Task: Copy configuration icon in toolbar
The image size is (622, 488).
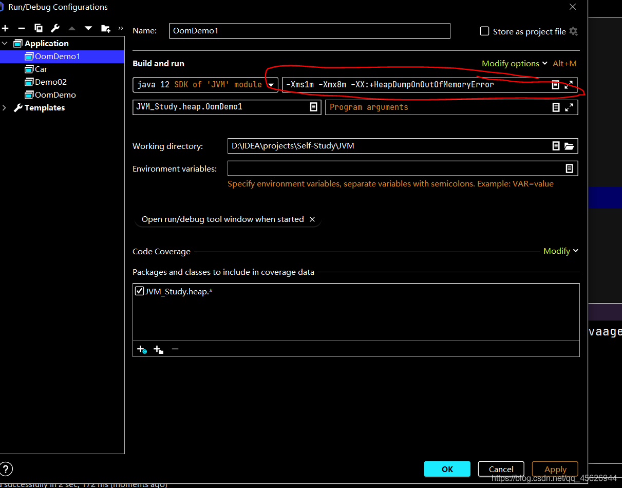Action: click(x=39, y=28)
